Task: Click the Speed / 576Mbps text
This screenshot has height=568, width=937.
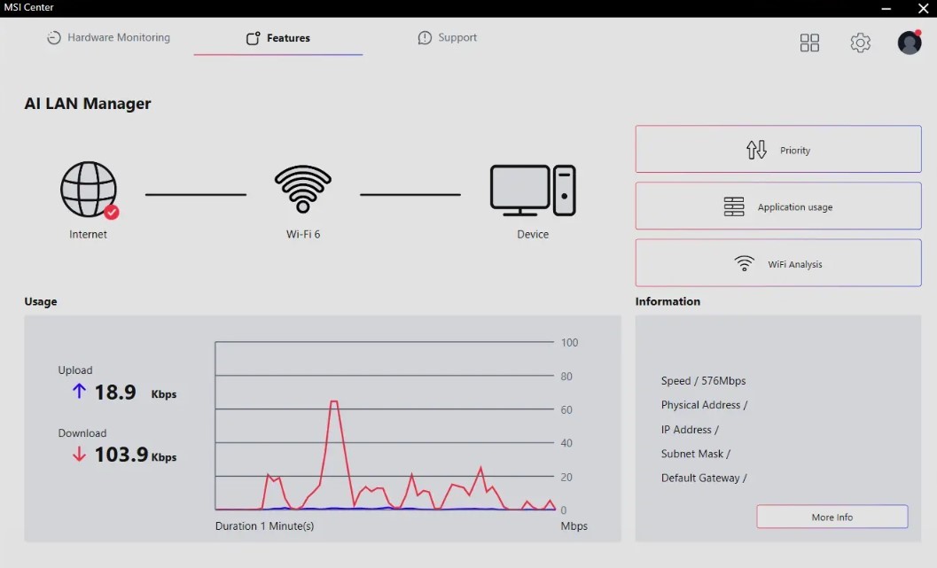Action: click(703, 380)
